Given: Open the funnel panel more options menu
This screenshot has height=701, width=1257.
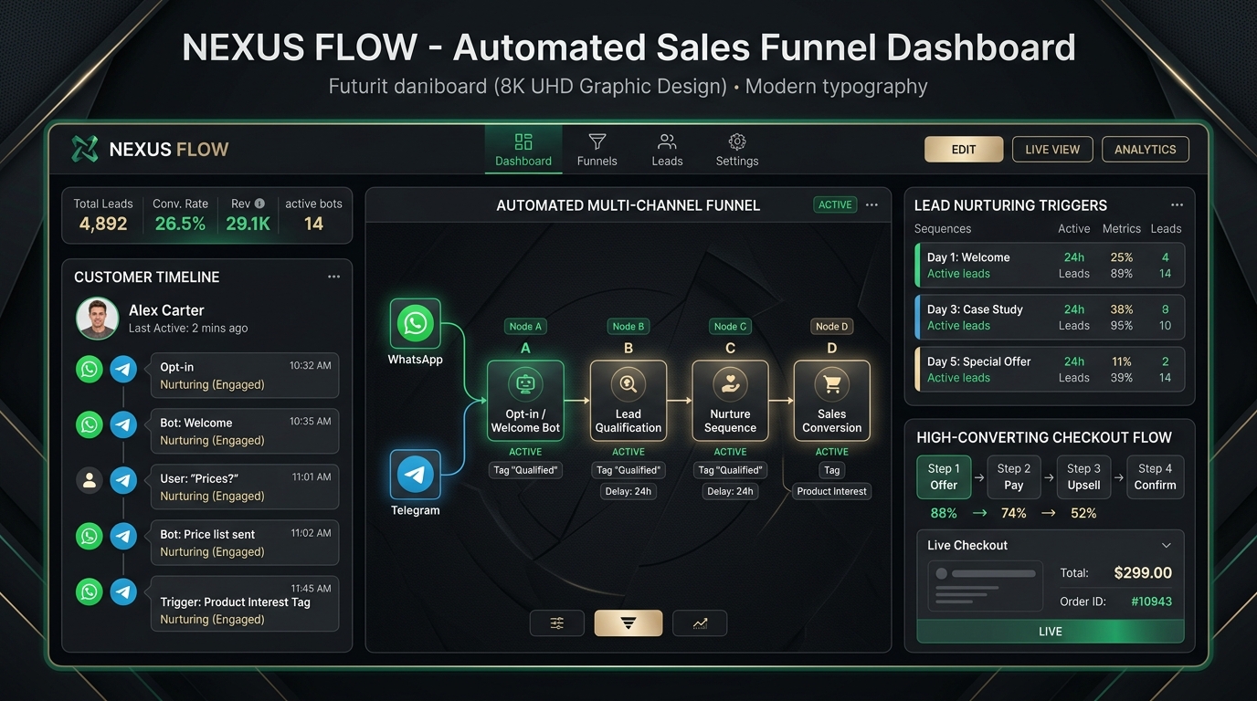Looking at the screenshot, I should pos(871,205).
